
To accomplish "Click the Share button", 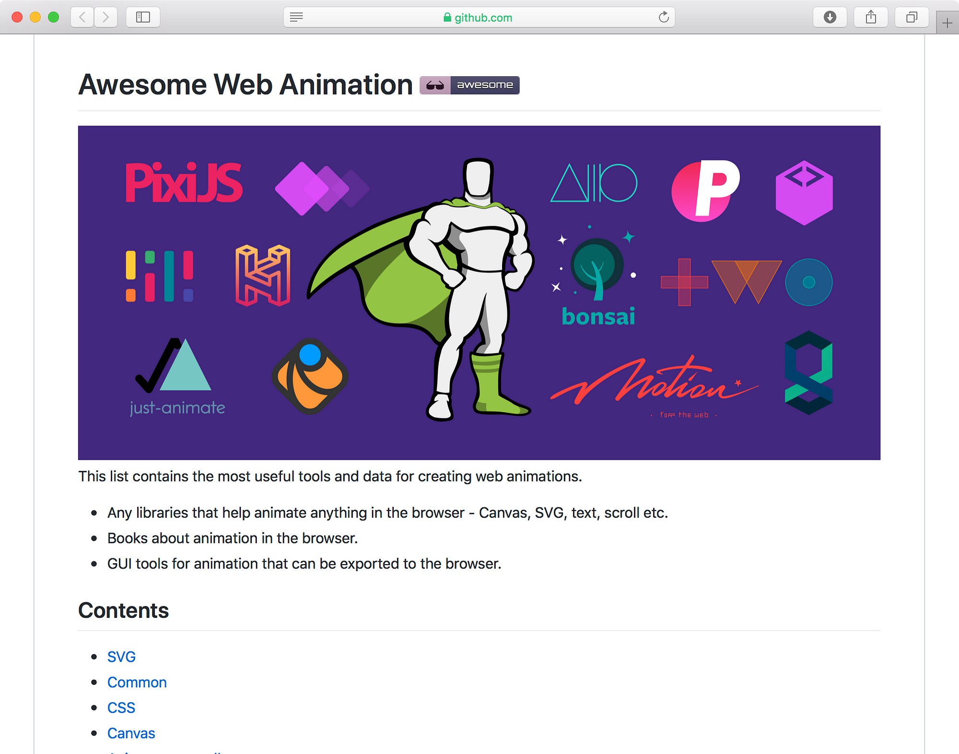I will point(871,17).
